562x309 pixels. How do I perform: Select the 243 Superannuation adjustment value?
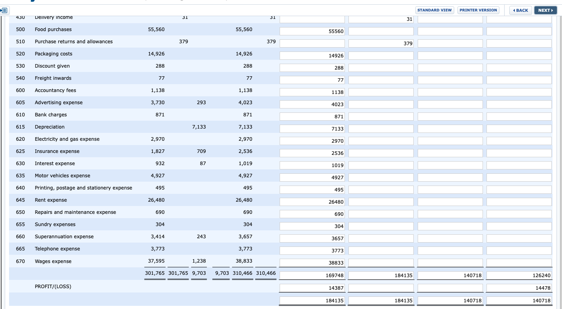pos(201,237)
